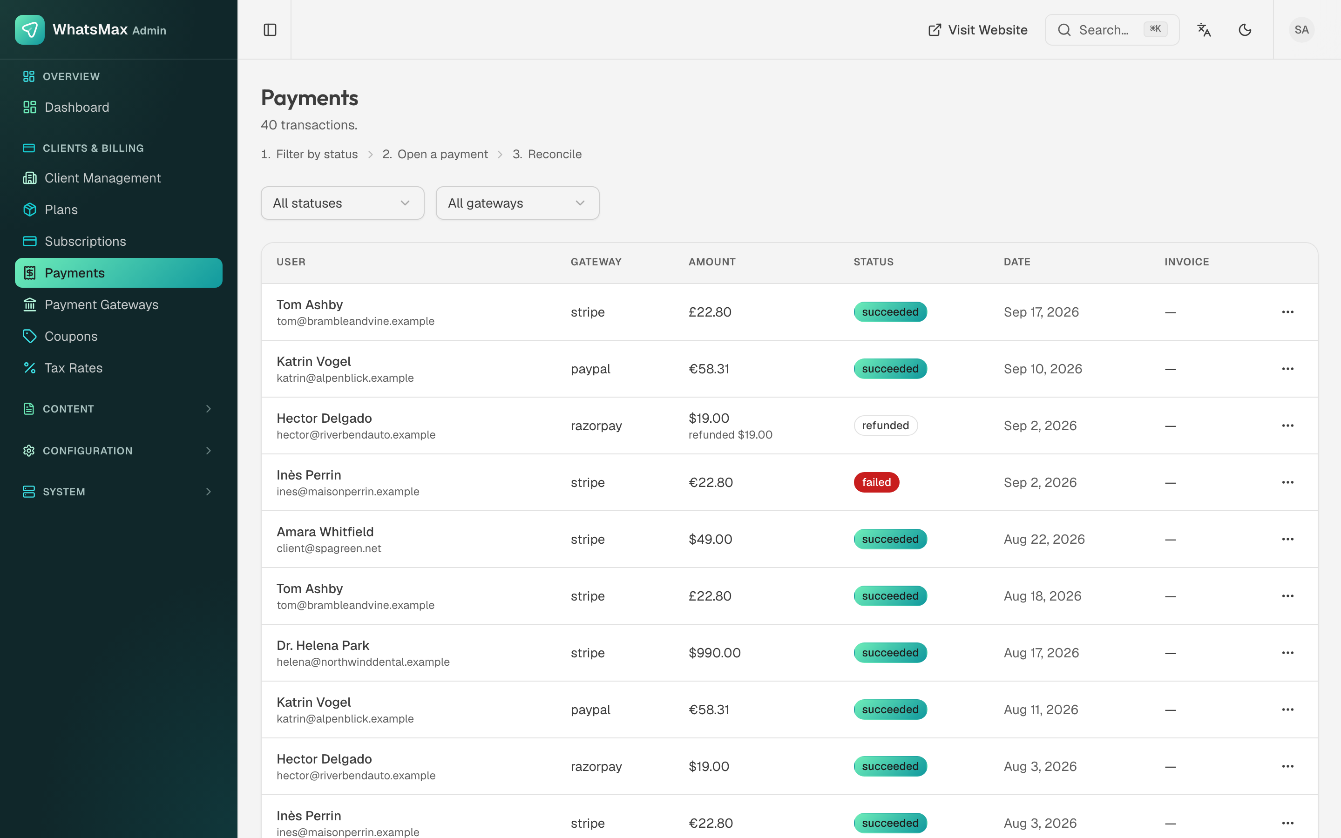Viewport: 1341px width, 838px height.
Task: Open the All gateways dropdown
Action: pyautogui.click(x=518, y=203)
